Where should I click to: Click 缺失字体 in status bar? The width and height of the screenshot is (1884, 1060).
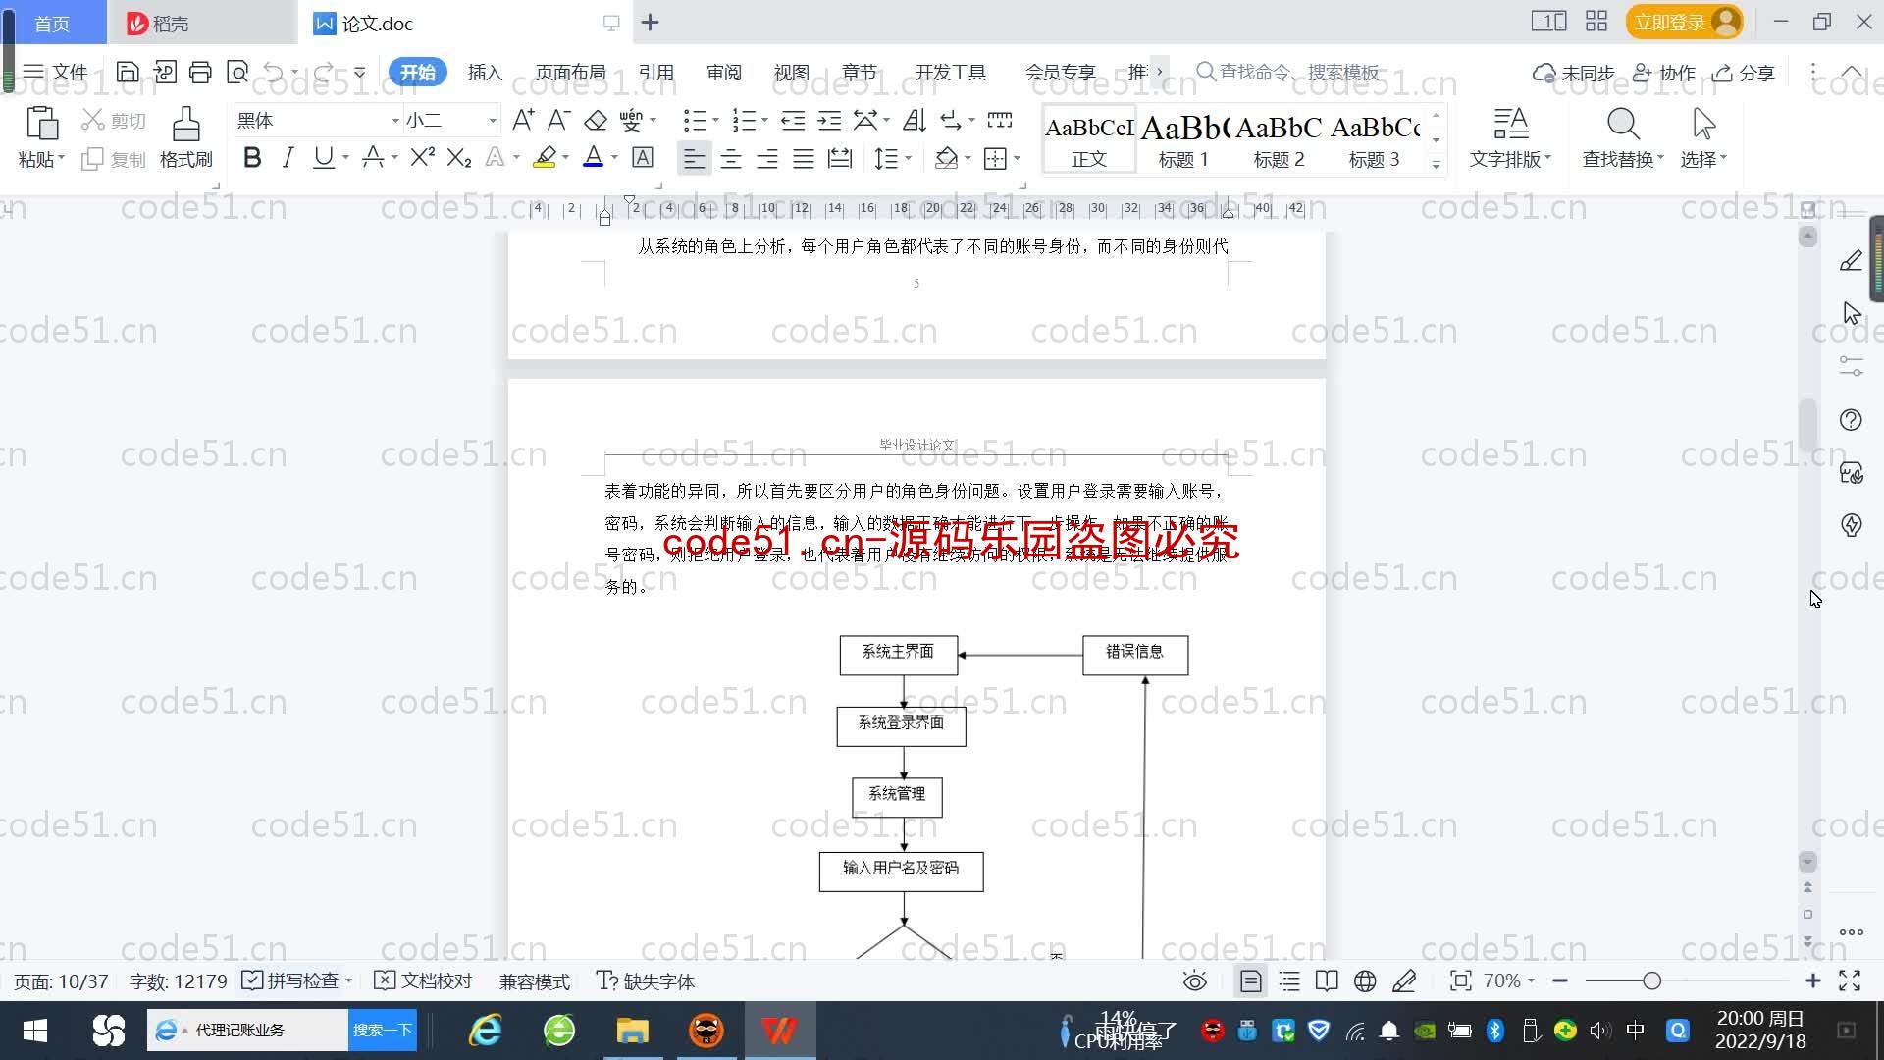tap(646, 980)
